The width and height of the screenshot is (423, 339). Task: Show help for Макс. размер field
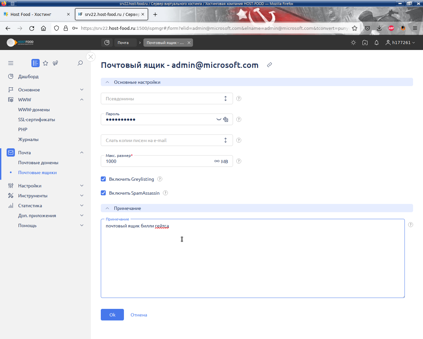coord(239,161)
